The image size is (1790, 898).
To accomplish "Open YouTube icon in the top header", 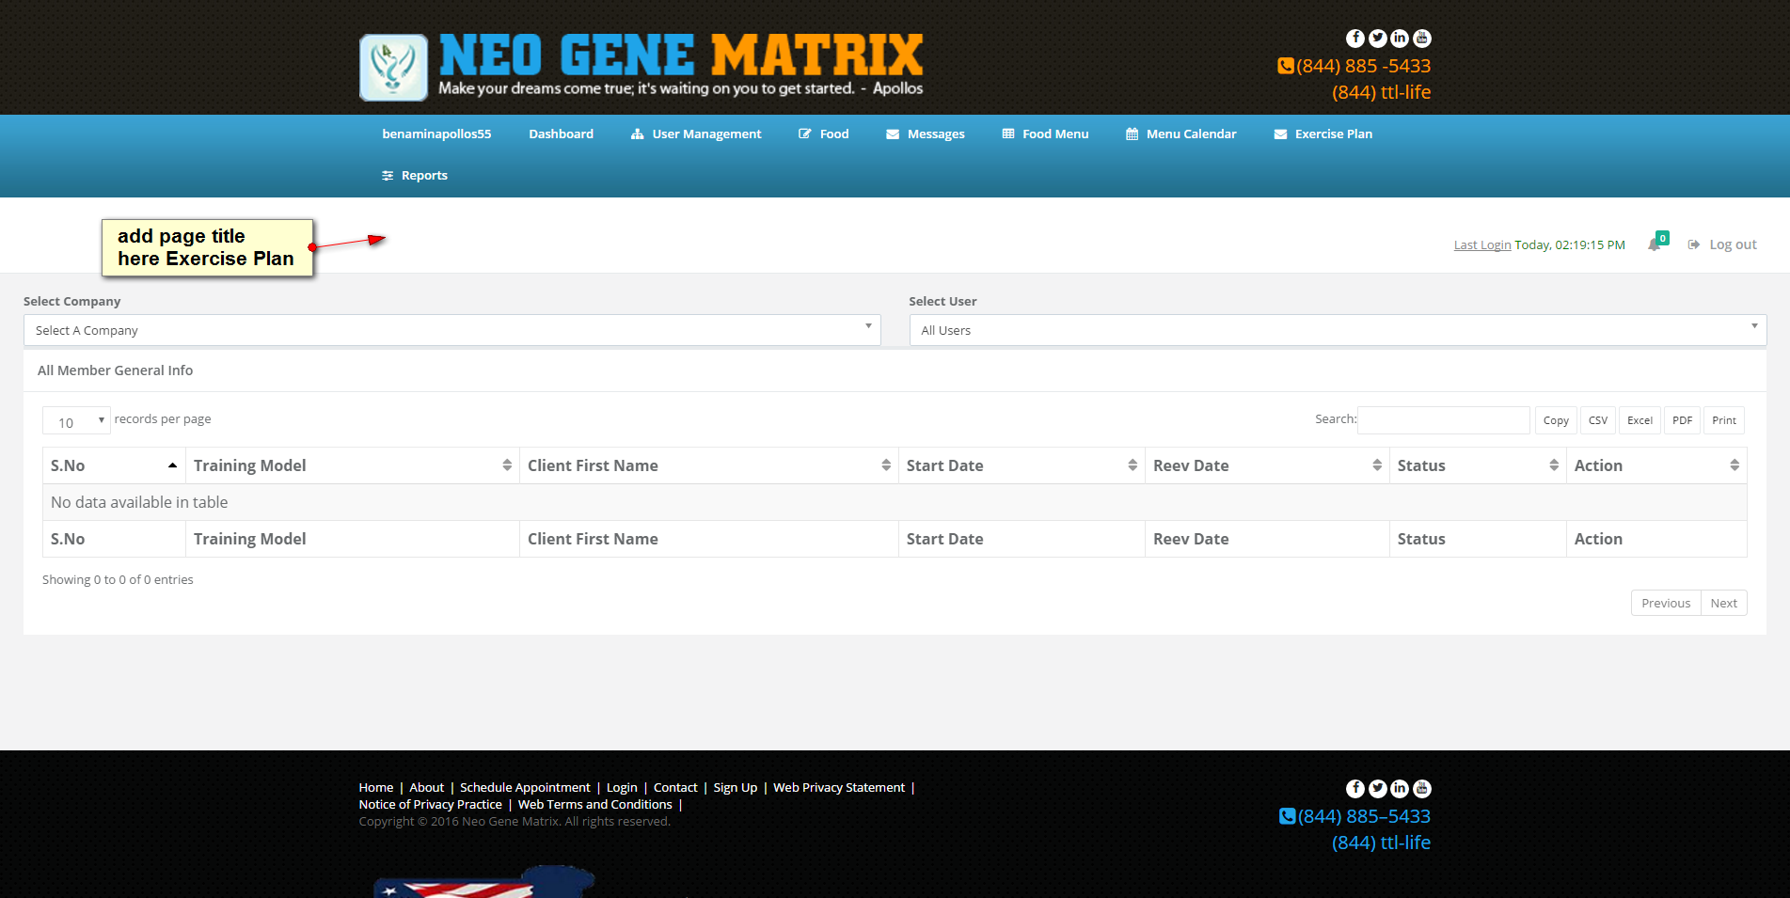I will tap(1422, 39).
